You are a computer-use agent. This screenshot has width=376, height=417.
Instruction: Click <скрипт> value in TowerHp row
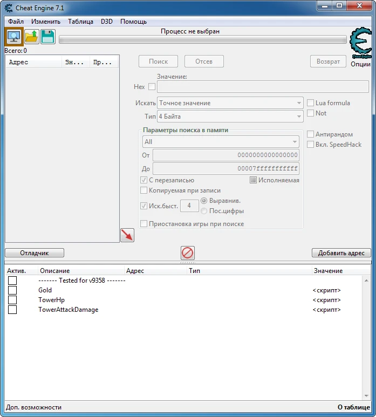[326, 300]
